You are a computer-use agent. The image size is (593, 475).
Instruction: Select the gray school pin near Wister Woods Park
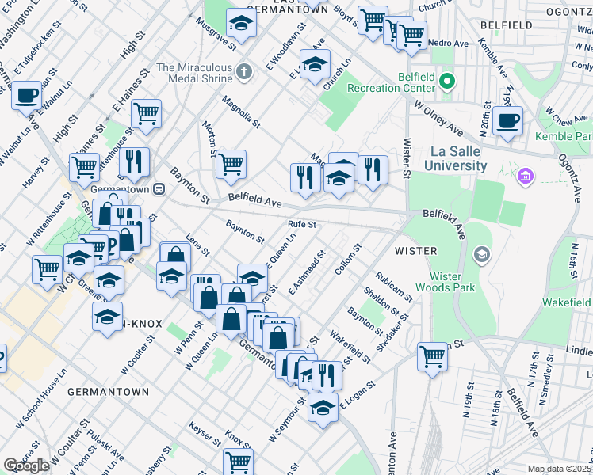tap(482, 255)
